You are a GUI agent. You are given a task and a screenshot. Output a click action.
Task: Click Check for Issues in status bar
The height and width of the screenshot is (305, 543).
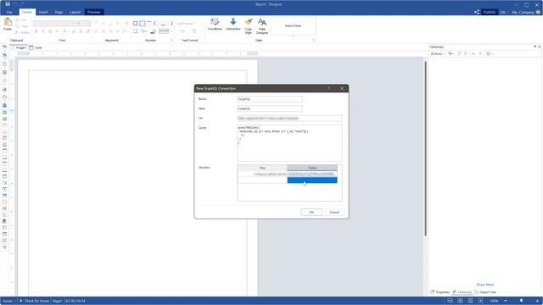[x=34, y=301]
